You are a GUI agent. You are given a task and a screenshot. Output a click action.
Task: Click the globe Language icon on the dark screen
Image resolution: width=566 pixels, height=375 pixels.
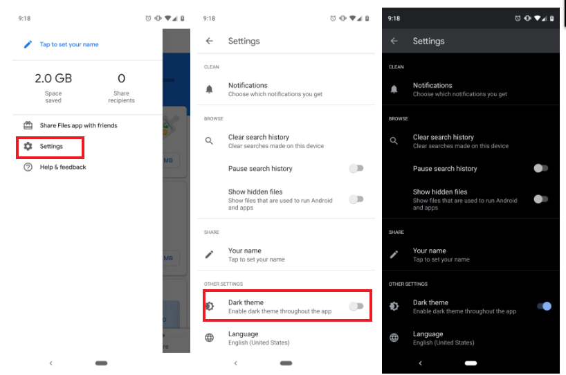(394, 338)
